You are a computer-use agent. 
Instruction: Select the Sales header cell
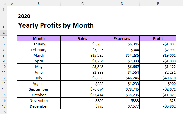pos(82,38)
